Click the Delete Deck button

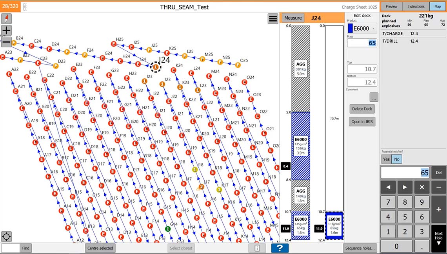pyautogui.click(x=362, y=109)
